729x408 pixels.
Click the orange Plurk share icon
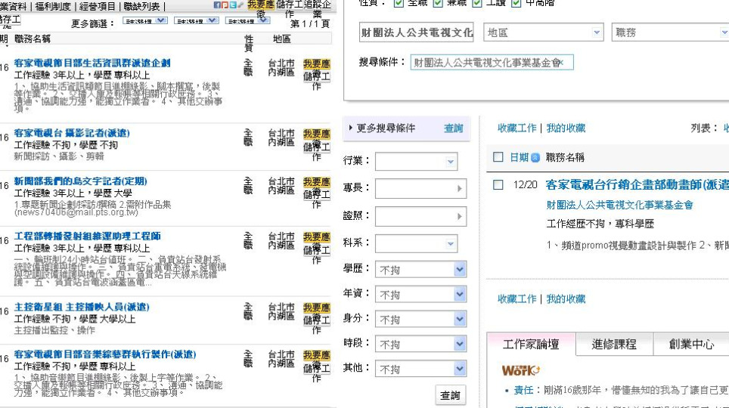click(x=225, y=5)
